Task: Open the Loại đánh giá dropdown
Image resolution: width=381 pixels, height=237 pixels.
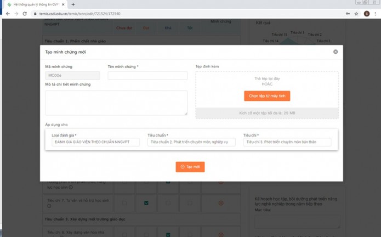Action: (x=95, y=142)
